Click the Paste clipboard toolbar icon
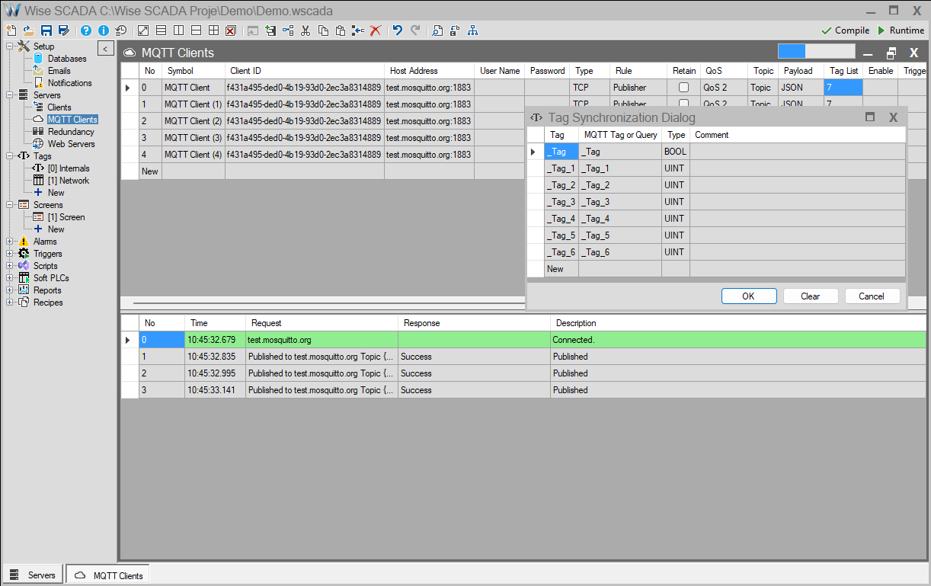The width and height of the screenshot is (931, 586). tap(341, 30)
